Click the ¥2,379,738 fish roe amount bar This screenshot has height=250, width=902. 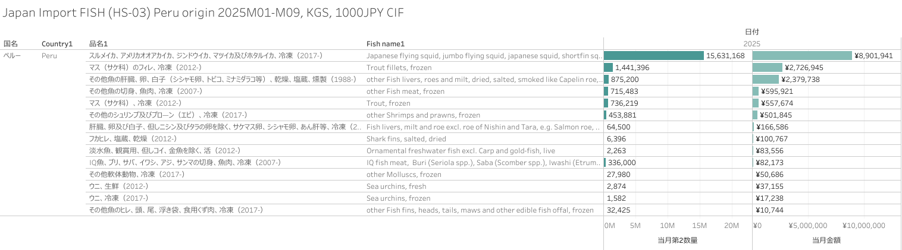pos(765,80)
